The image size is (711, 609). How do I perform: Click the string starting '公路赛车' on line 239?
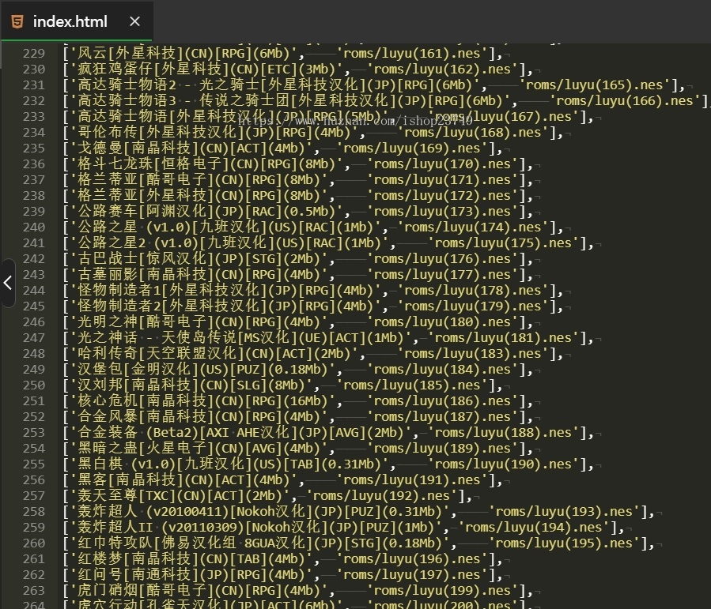coord(206,212)
